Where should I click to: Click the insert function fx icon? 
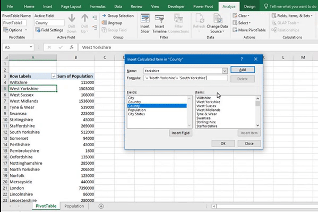(71, 47)
